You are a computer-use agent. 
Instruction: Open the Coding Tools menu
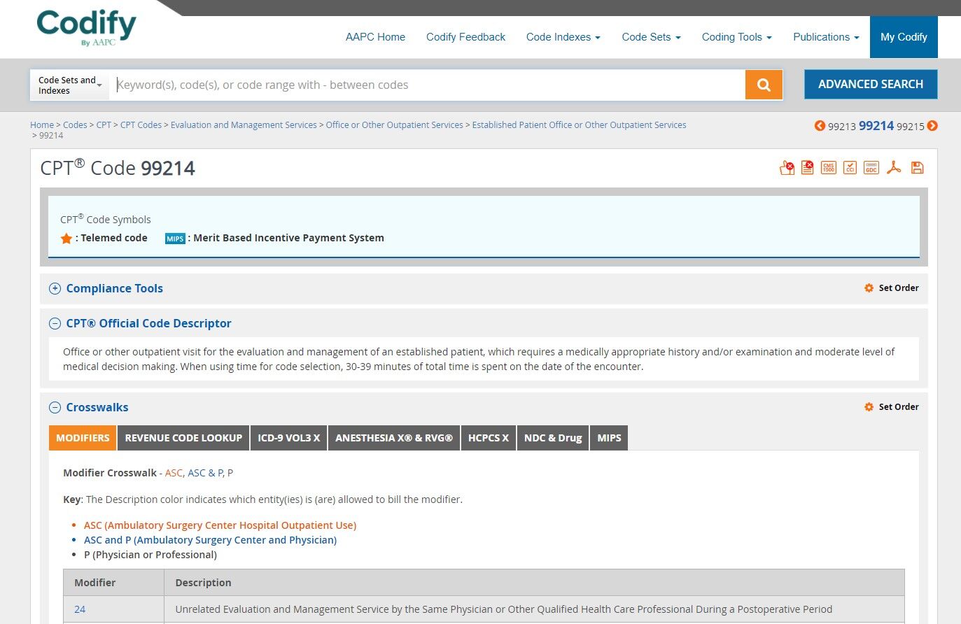pos(737,37)
